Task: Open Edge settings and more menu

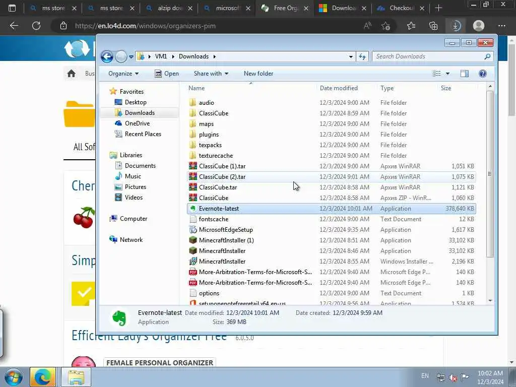Action: pyautogui.click(x=501, y=26)
